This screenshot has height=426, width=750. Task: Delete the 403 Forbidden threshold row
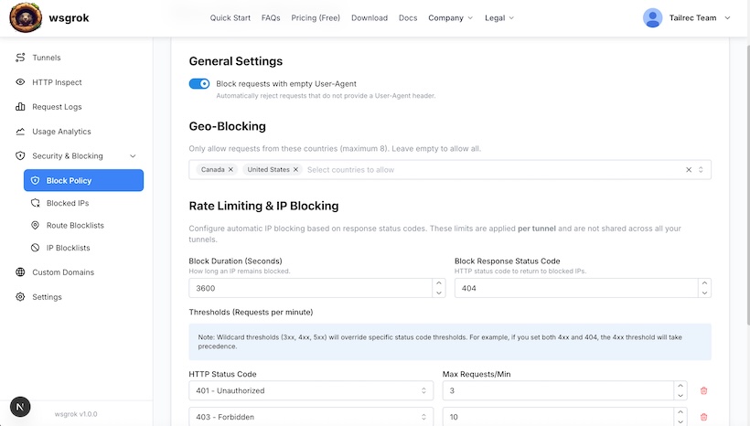703,417
